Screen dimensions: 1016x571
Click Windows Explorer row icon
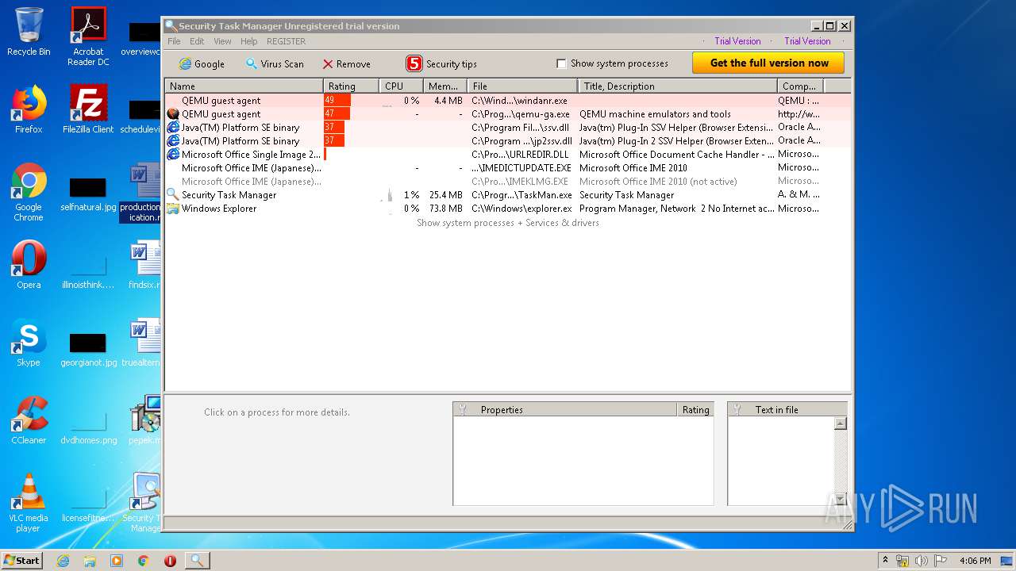[x=173, y=209]
